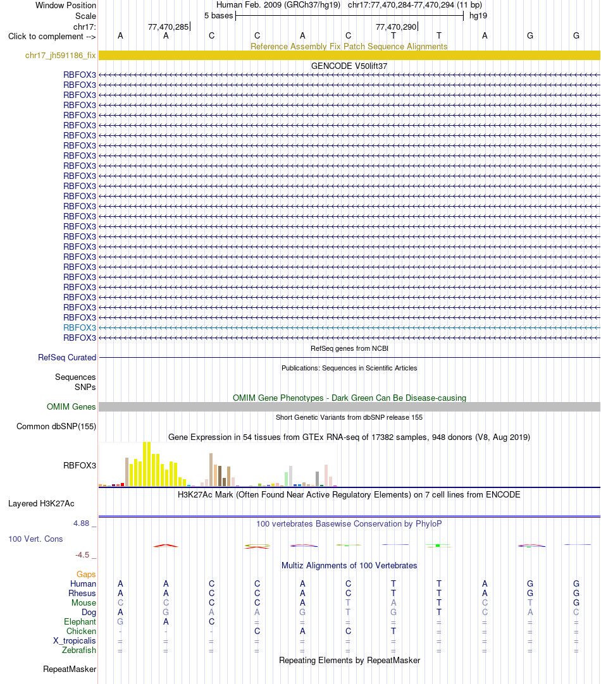The image size is (601, 684).
Task: Open 'Gene Expression in 54 tissues from GTEx' title
Action: (349, 437)
